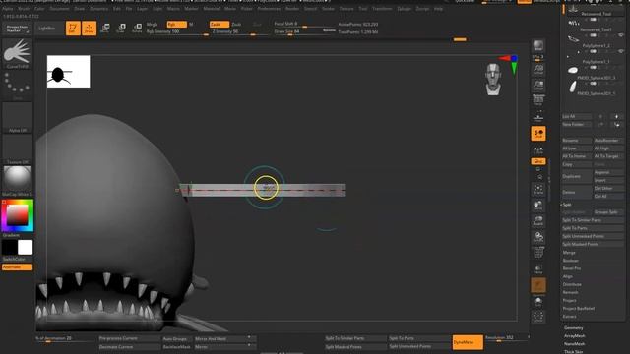
Task: Select the Rotate transform icon
Action: 137,29
